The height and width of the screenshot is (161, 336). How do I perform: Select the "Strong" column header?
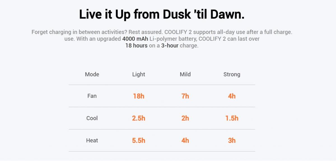[x=232, y=74]
